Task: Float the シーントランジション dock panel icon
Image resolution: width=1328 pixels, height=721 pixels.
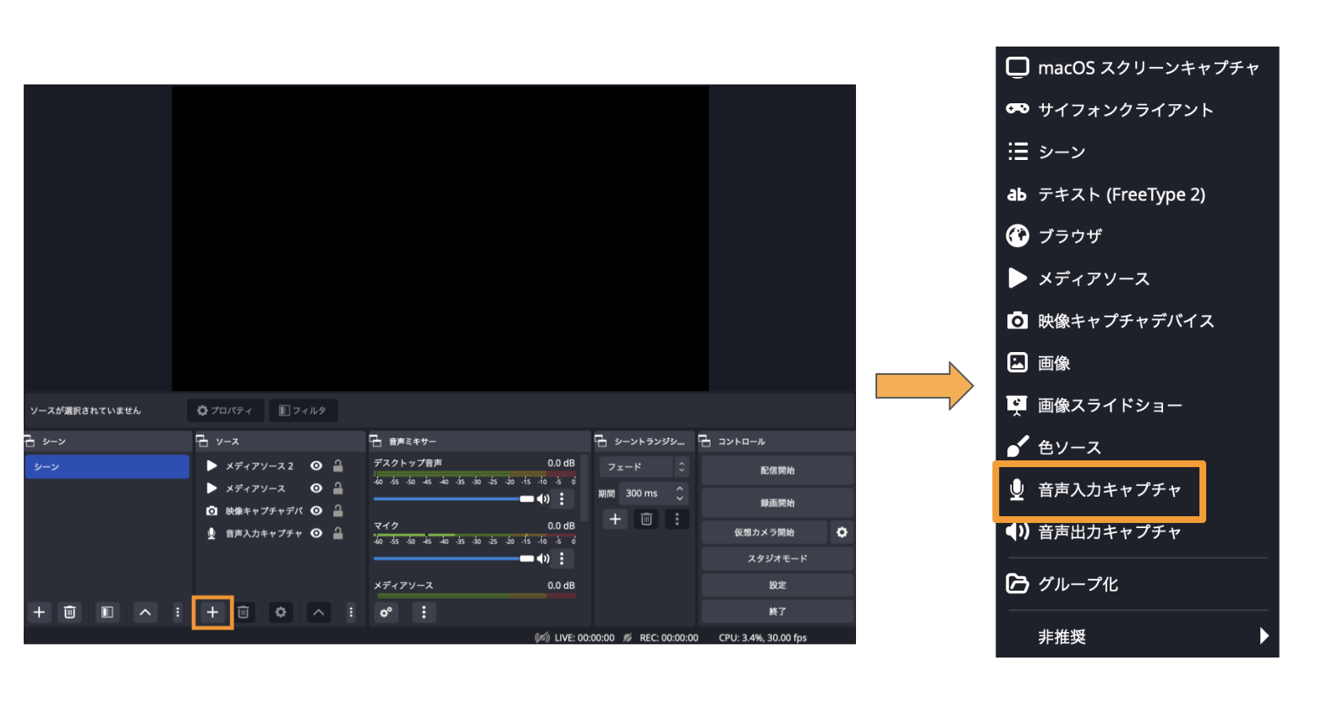Action: (x=601, y=441)
